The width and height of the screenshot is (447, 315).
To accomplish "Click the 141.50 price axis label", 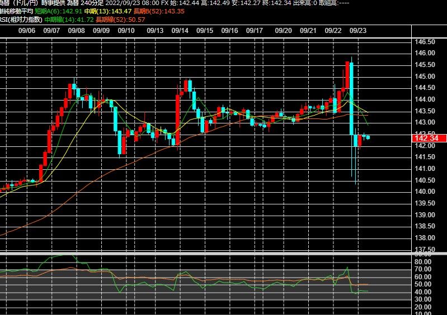I will [x=425, y=157].
